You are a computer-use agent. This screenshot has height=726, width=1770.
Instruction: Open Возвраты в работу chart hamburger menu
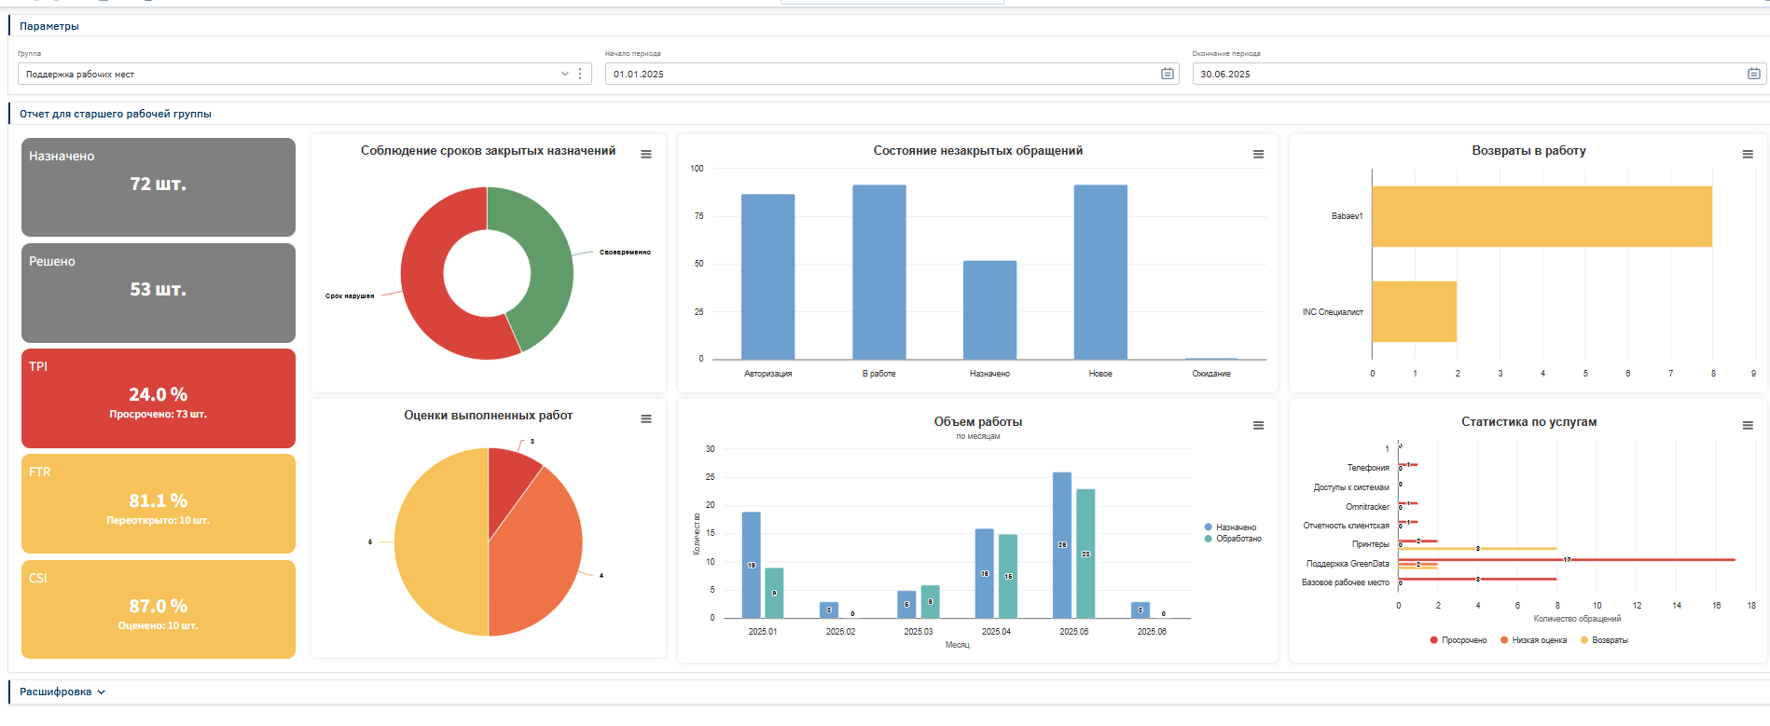point(1748,155)
